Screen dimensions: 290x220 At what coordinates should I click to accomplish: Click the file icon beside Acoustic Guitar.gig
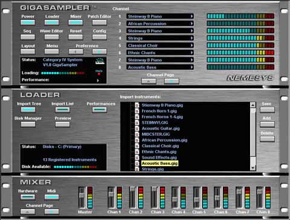137,128
